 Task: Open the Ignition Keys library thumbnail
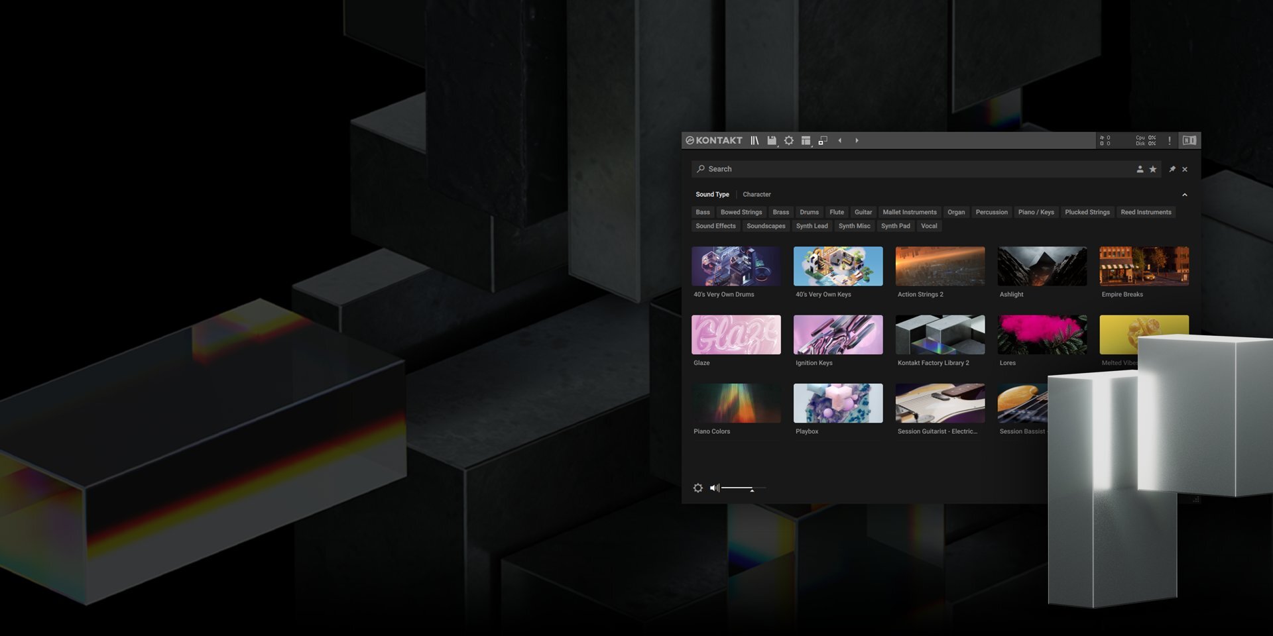838,335
